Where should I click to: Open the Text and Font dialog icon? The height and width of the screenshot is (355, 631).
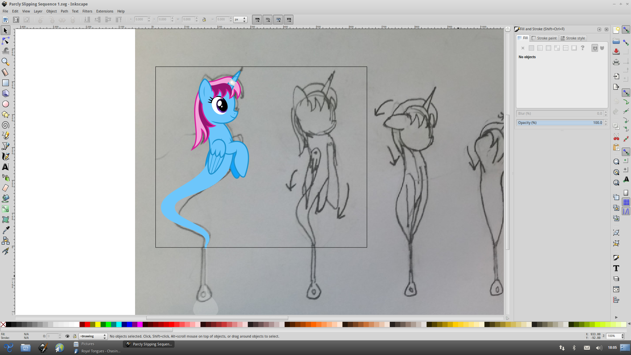pos(616,268)
